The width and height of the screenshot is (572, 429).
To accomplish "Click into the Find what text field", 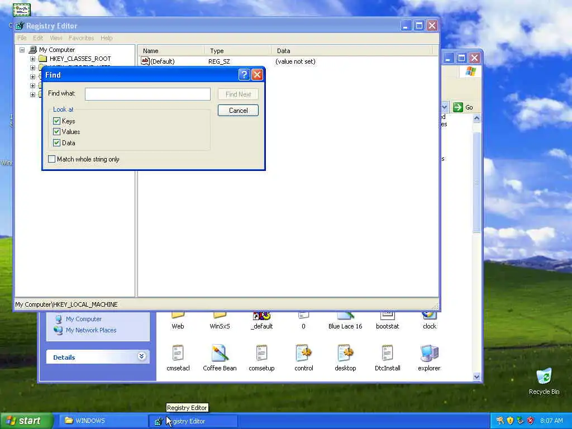I will (x=147, y=94).
